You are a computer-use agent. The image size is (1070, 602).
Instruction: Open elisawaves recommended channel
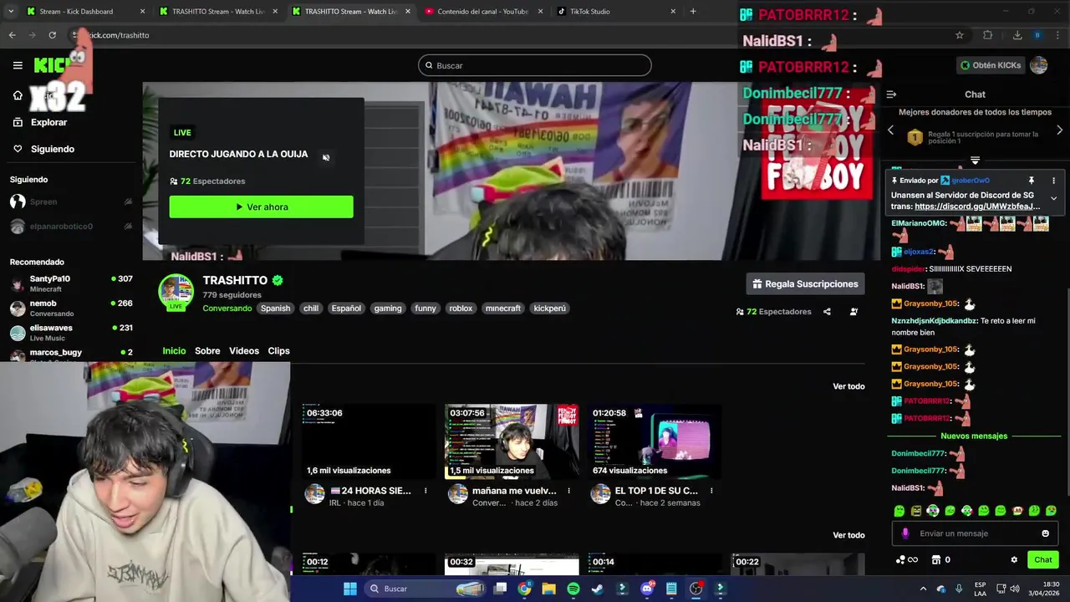pos(71,333)
